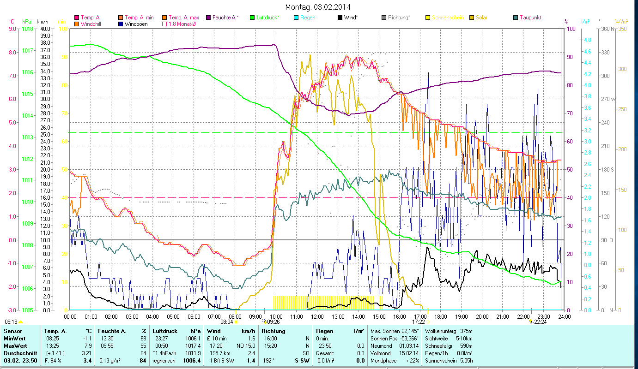Click the chart title Montag, 03.02.2014
Image resolution: width=638 pixels, height=369 pixels.
click(x=318, y=7)
